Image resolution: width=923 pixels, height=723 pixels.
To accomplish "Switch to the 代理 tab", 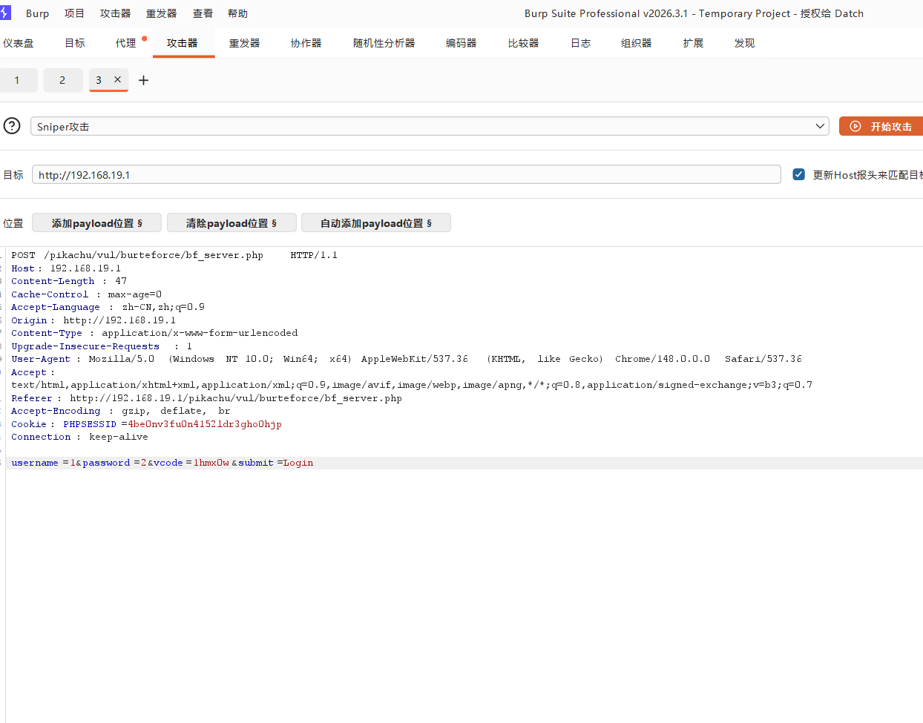I will (125, 43).
